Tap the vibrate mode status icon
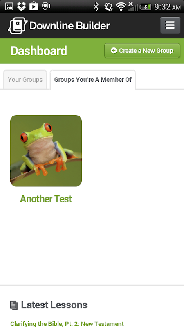184x327 pixels. tap(109, 7)
